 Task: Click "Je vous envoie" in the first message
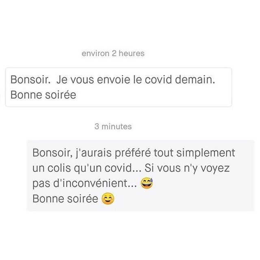tap(87, 80)
